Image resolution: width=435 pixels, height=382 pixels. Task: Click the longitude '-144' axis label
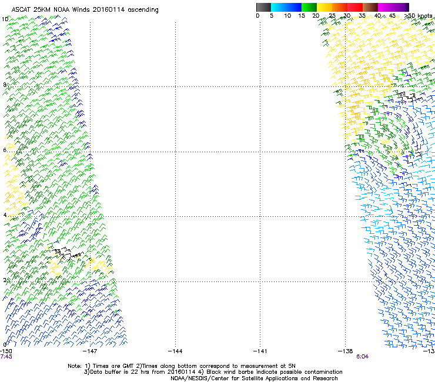coord(175,351)
